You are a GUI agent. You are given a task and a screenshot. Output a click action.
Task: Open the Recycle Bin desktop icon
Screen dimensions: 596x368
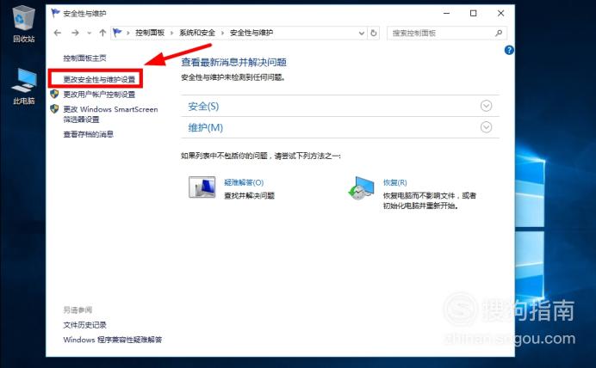(x=23, y=24)
